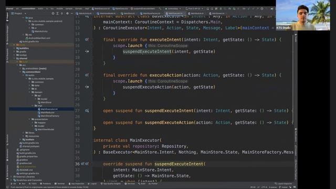Open Project panel gear options
This screenshot has height=189, width=336.
point(67,13)
